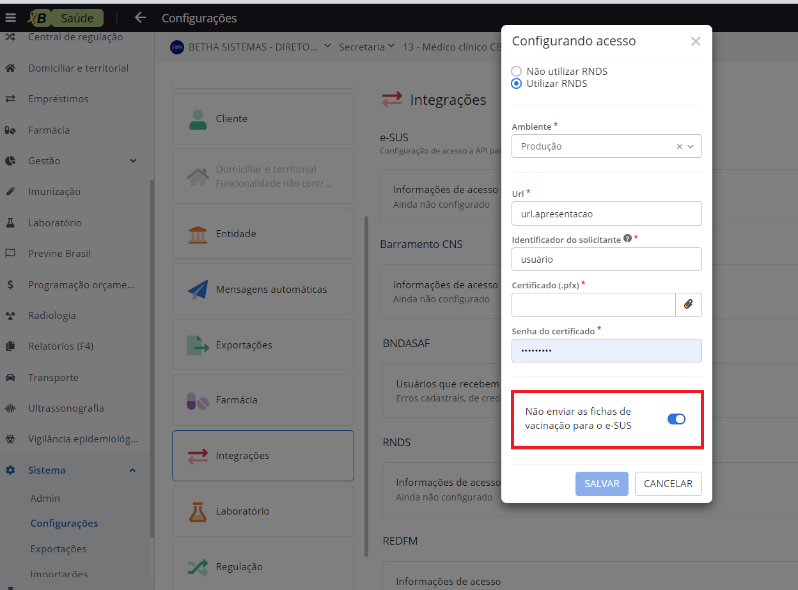Expand the Gestão sidebar section

(x=133, y=161)
